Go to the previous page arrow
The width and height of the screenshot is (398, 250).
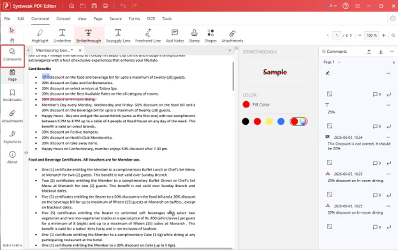pos(328,36)
